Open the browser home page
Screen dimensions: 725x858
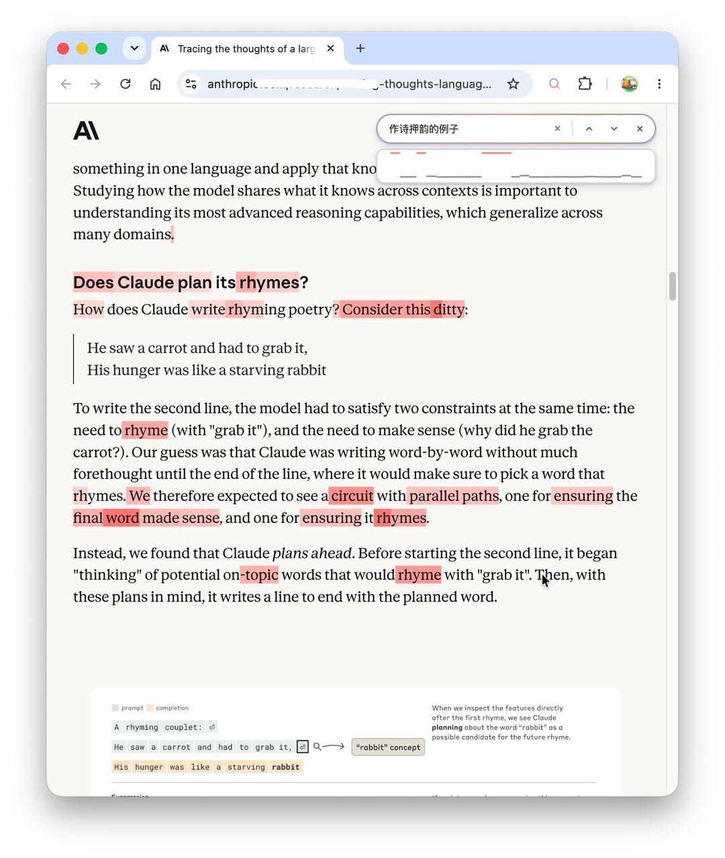coord(155,84)
